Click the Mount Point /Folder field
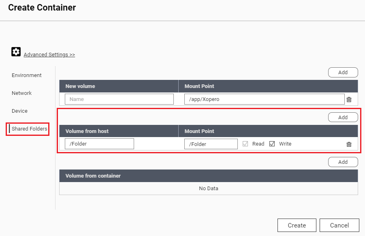The width and height of the screenshot is (365, 236). 211,144
